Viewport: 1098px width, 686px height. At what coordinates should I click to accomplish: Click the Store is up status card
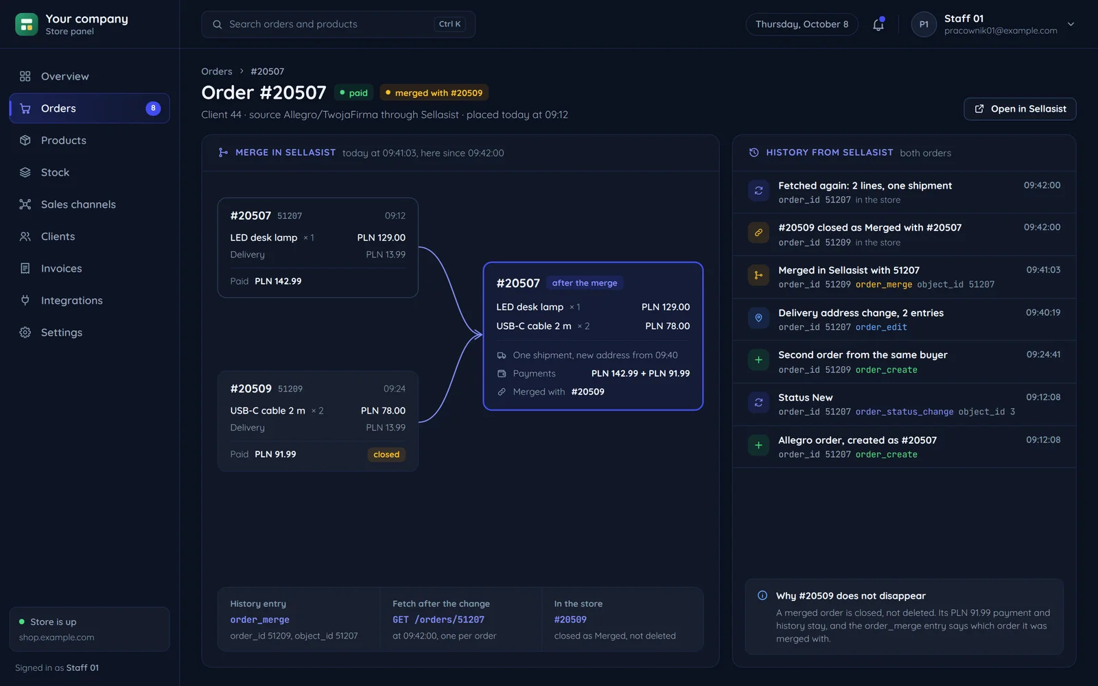coord(89,629)
